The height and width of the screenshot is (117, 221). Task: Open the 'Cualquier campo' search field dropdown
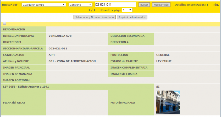click(43, 5)
